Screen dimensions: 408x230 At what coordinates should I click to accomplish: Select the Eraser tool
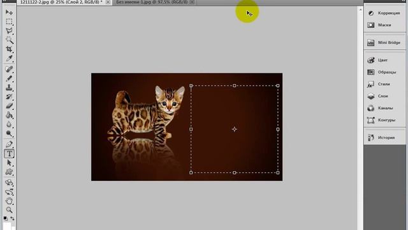click(9, 106)
